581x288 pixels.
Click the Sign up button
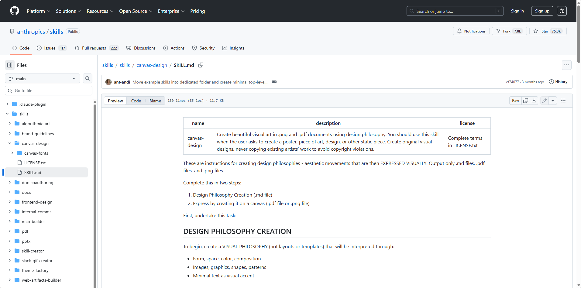pos(542,11)
